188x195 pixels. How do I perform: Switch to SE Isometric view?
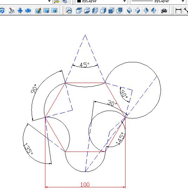pyautogui.click(x=137, y=11)
